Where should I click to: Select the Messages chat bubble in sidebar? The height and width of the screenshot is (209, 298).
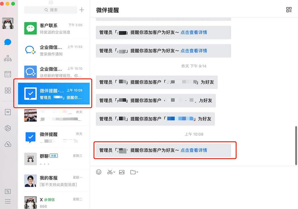(8, 42)
